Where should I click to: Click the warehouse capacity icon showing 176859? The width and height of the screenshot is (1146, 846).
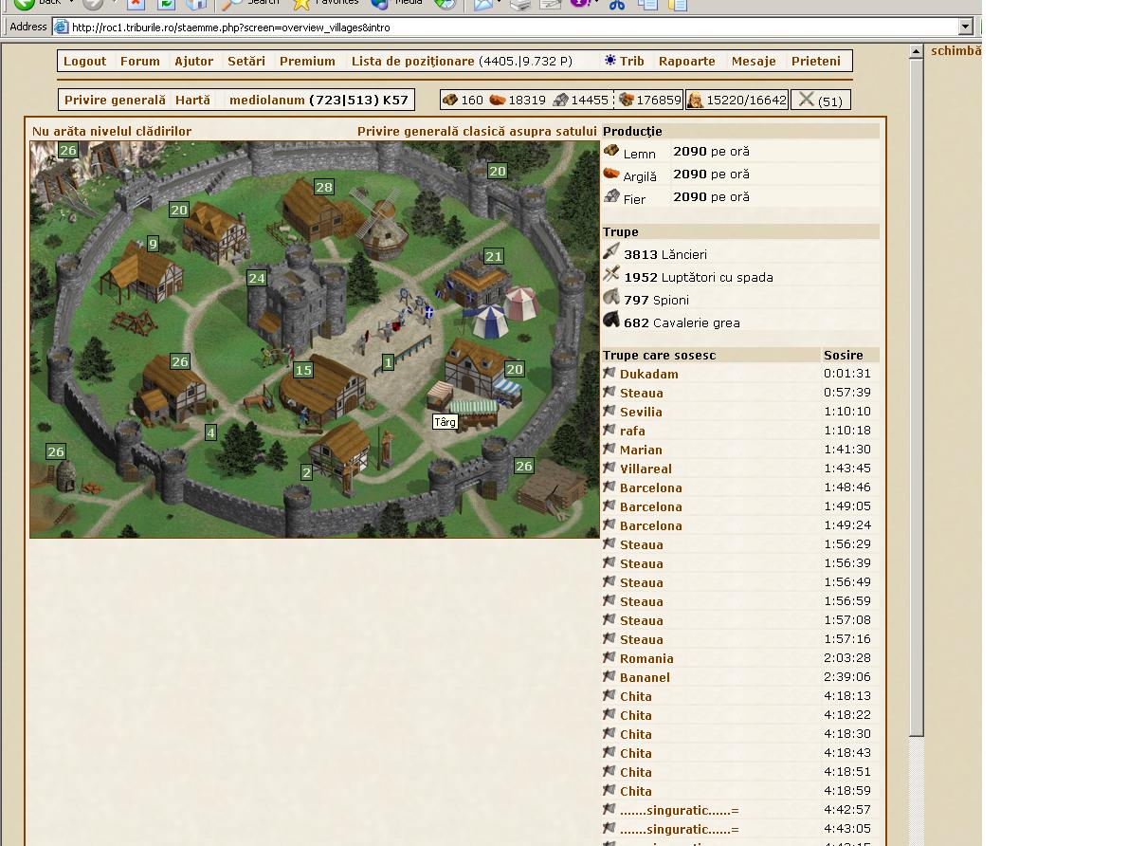tap(626, 100)
